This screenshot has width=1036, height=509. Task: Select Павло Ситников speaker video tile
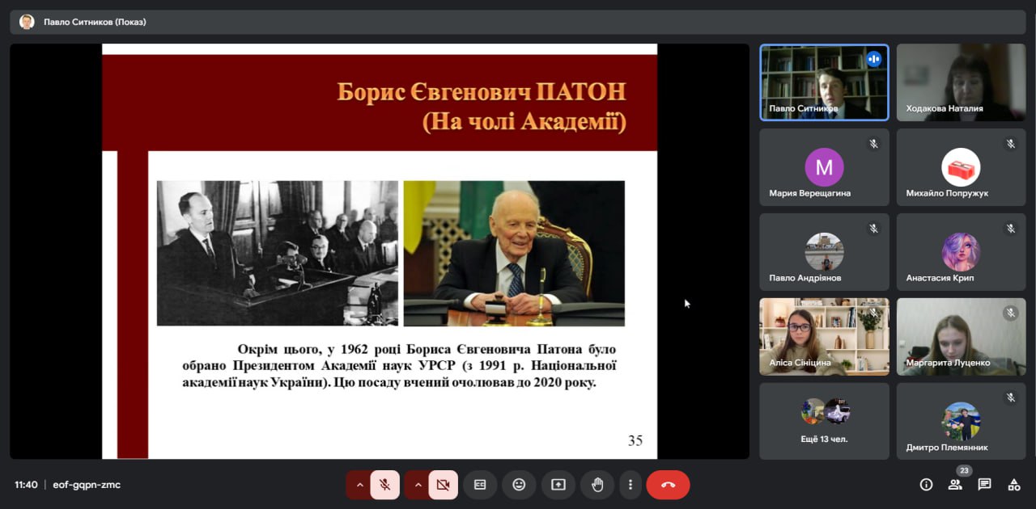(x=824, y=82)
